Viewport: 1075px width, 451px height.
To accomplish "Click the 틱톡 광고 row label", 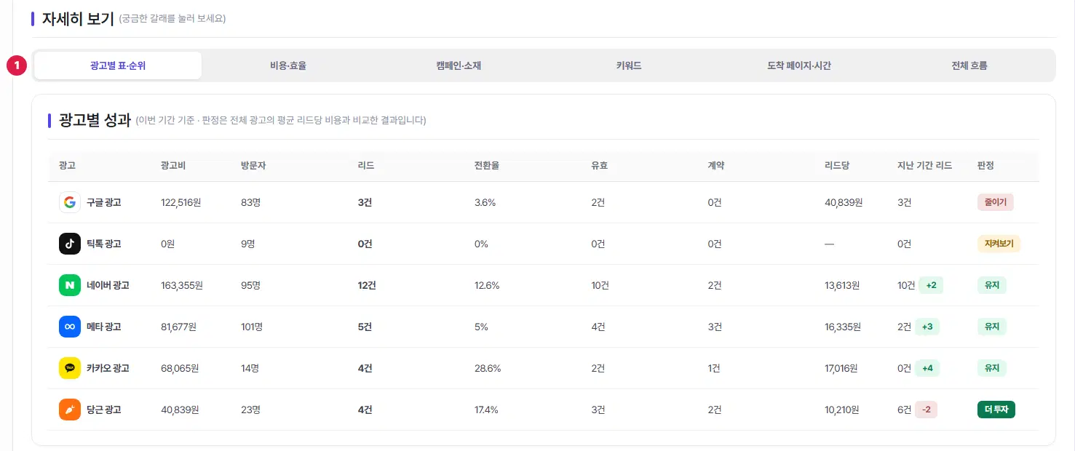I will click(104, 244).
